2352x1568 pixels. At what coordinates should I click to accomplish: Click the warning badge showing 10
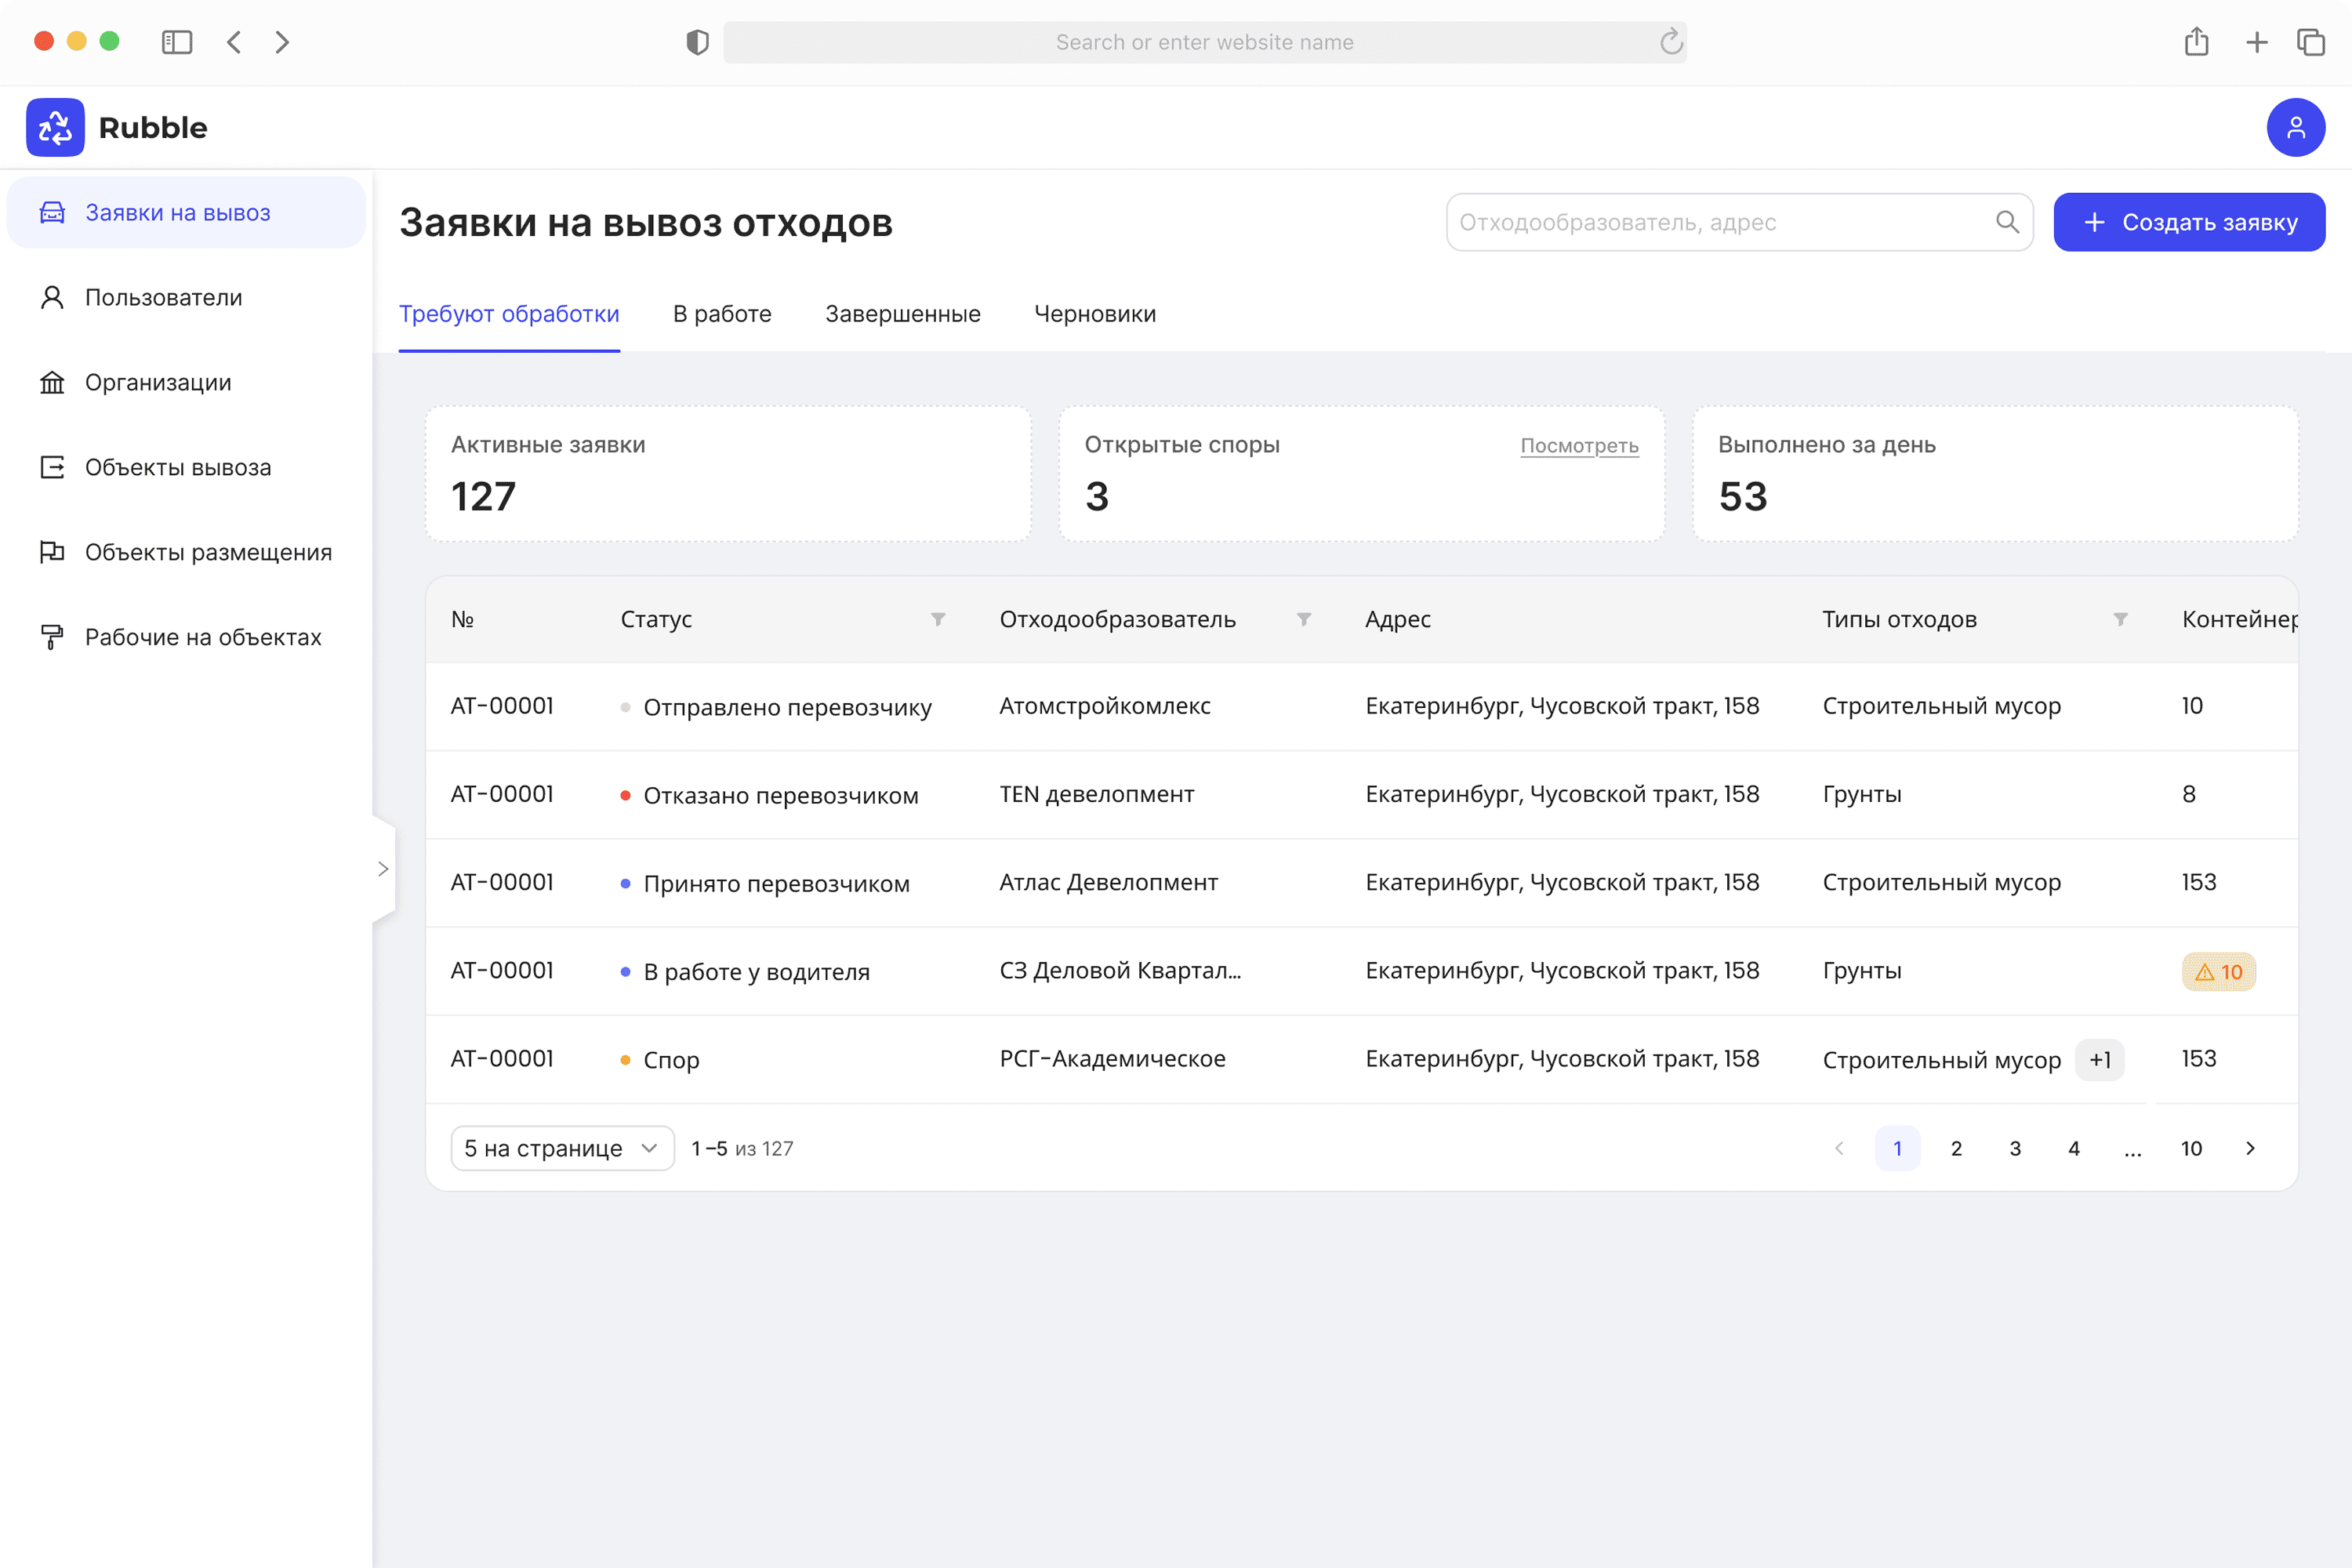[x=2218, y=971]
